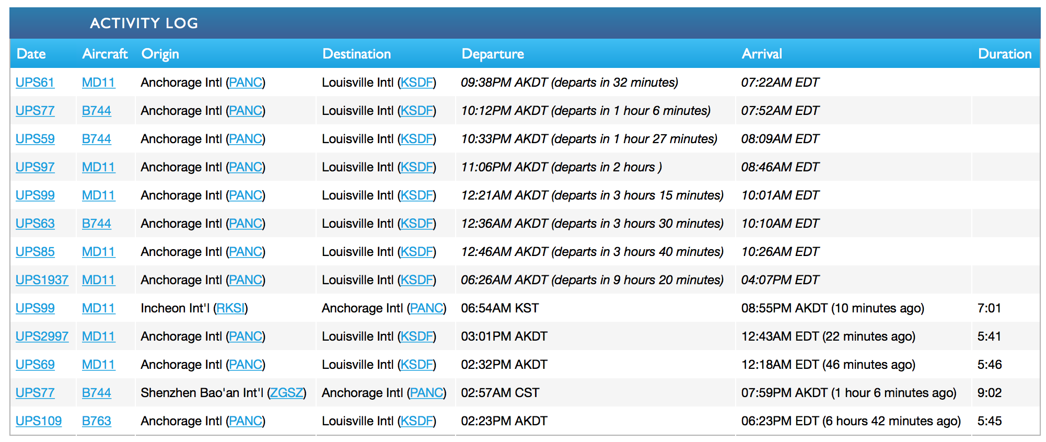Sort by the Date column header
1046x442 pixels.
coord(31,54)
